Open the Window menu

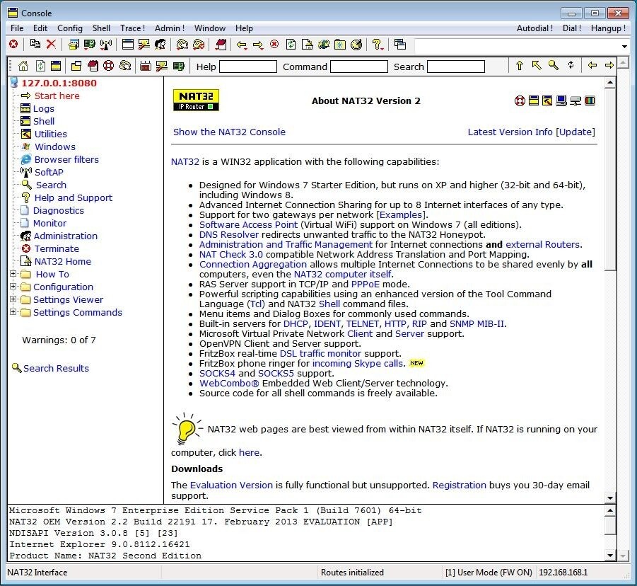(210, 28)
